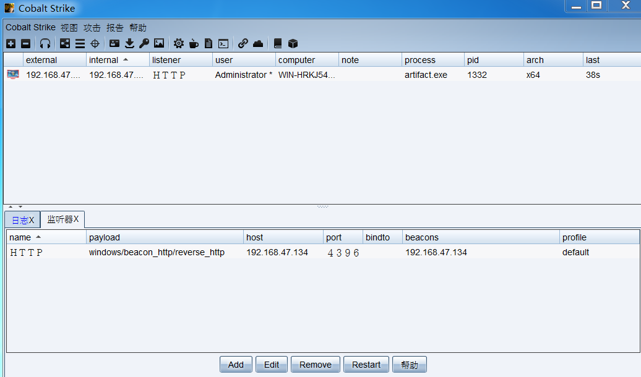Open the 报告 menu
This screenshot has height=377, width=641.
pyautogui.click(x=115, y=27)
